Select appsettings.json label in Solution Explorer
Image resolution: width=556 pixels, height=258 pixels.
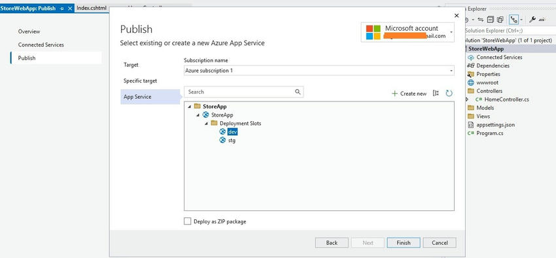[x=495, y=125]
